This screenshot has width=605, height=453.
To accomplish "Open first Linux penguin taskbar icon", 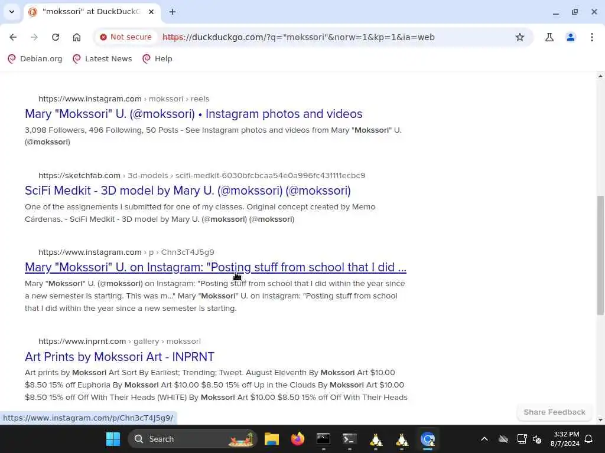I will pyautogui.click(x=376, y=439).
